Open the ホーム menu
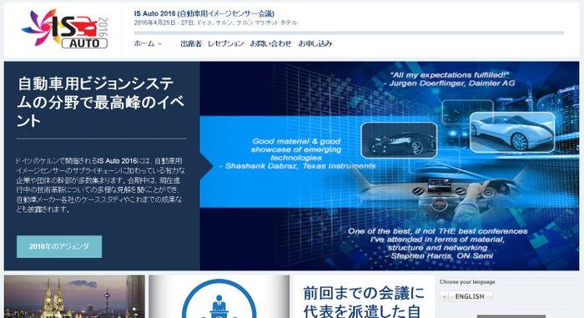 (x=144, y=43)
